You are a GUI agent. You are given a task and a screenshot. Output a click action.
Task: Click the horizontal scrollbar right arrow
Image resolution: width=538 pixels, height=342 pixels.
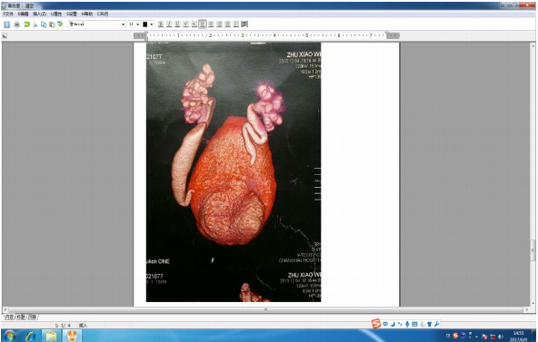click(x=527, y=309)
